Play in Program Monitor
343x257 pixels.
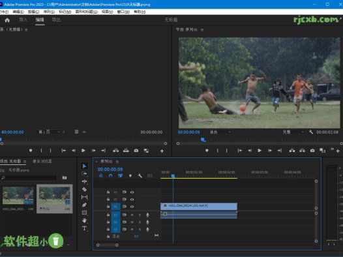pyautogui.click(x=260, y=151)
